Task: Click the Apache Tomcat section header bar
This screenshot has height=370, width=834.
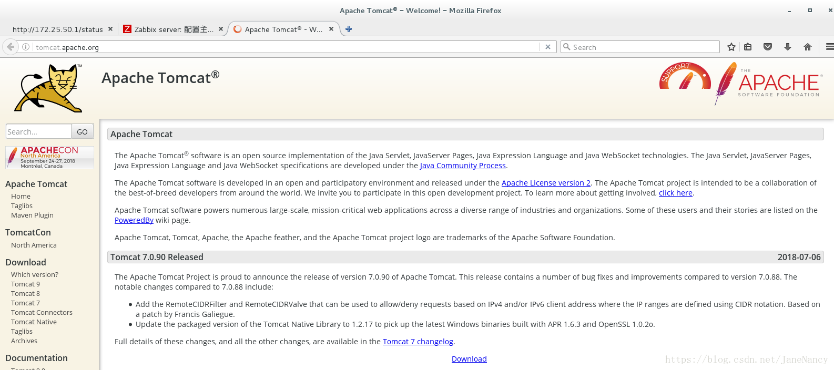Action: [x=465, y=134]
